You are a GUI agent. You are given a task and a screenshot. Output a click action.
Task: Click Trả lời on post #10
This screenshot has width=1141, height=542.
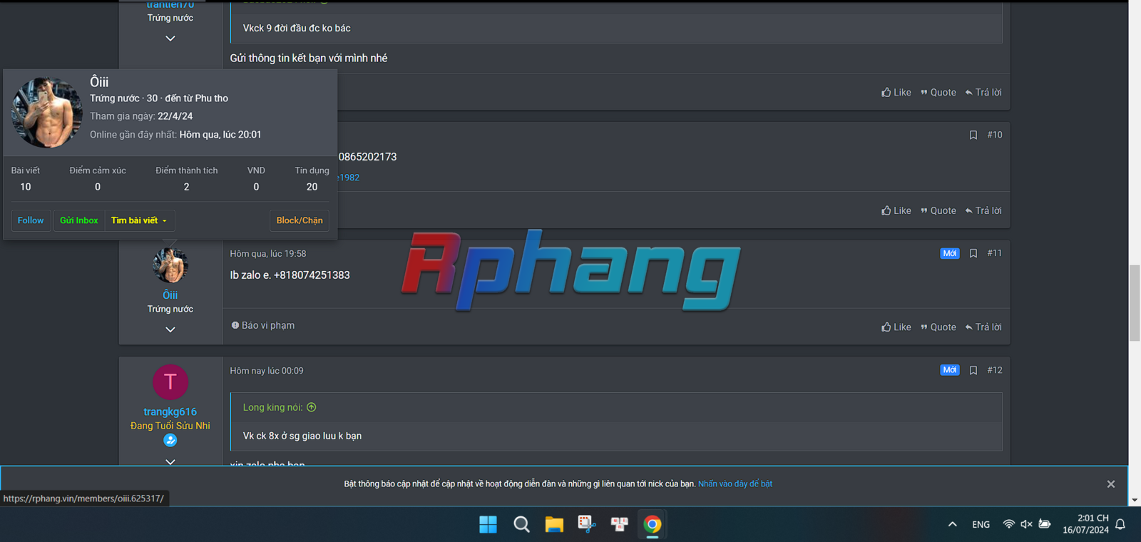[983, 210]
